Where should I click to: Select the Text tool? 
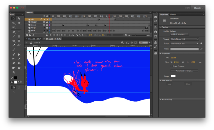19,32
